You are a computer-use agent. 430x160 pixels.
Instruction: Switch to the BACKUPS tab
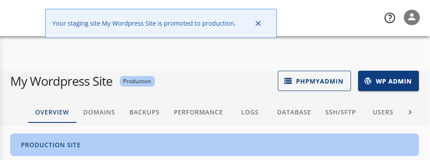pos(144,112)
